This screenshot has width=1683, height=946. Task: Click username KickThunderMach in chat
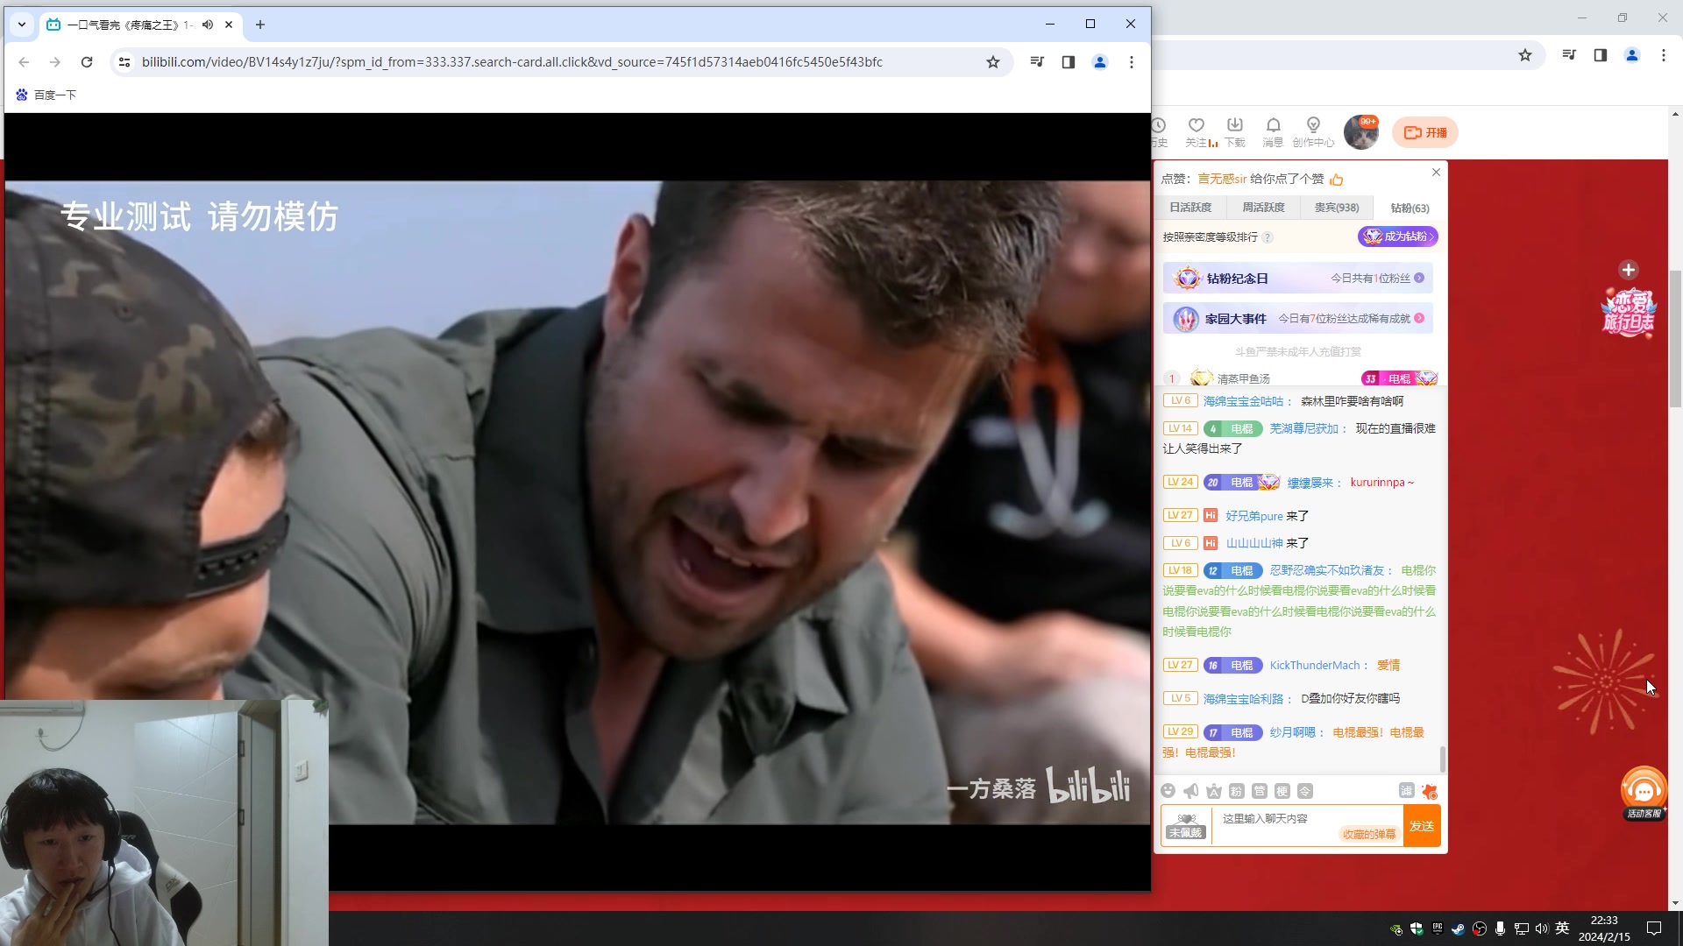click(x=1315, y=666)
